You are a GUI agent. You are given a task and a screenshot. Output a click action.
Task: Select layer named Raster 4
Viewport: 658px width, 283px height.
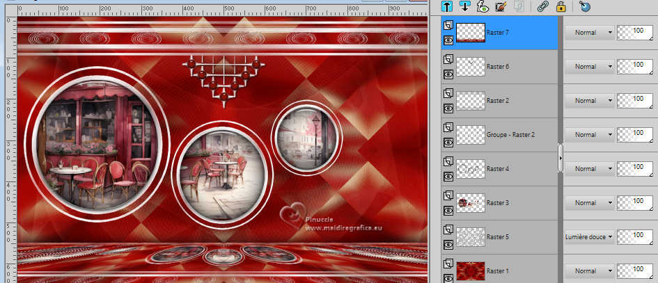click(498, 169)
